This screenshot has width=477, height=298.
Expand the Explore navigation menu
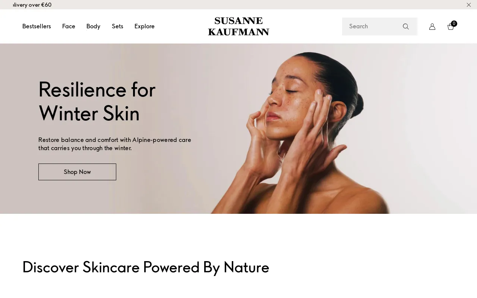pyautogui.click(x=145, y=26)
